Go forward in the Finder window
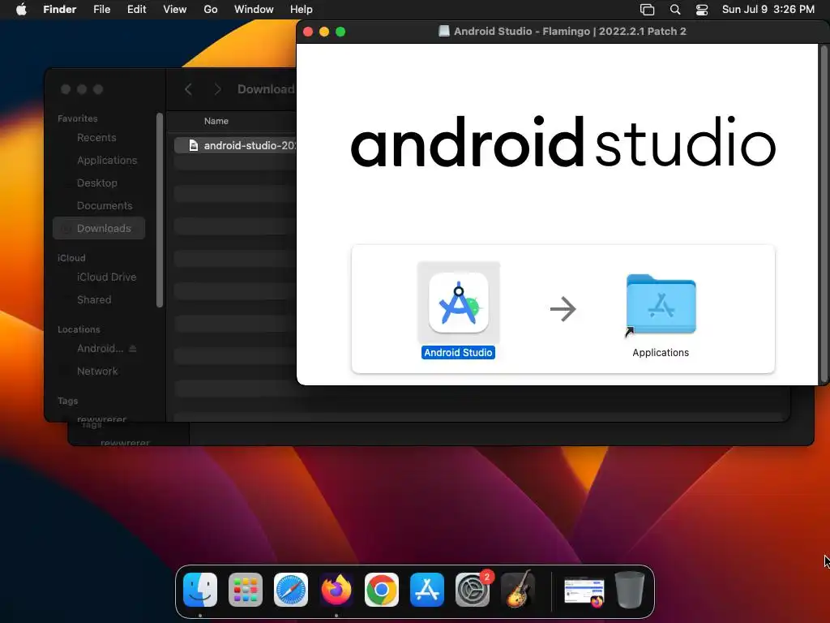 click(217, 89)
